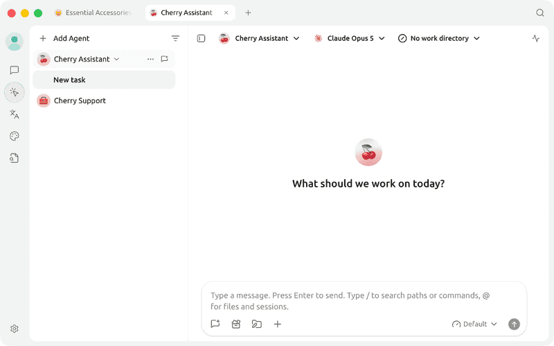Click the Claude starburst model icon
This screenshot has width=554, height=346.
[318, 38]
